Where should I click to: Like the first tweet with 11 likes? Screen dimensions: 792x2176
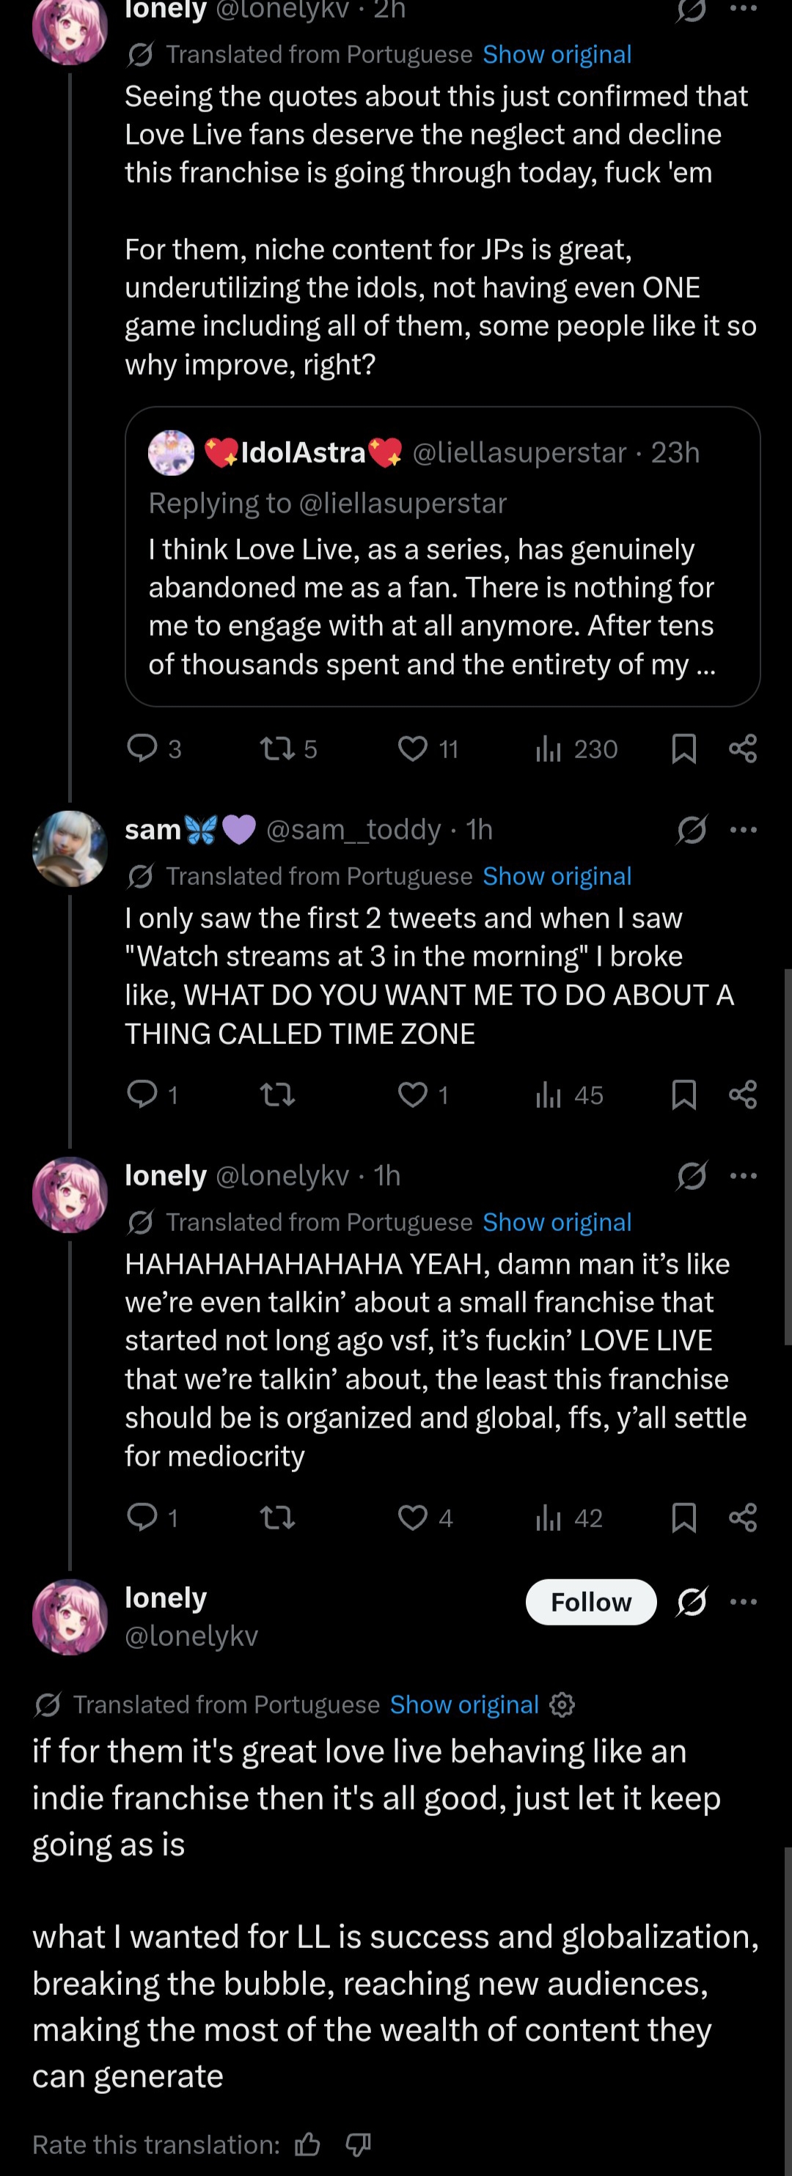pyautogui.click(x=412, y=749)
